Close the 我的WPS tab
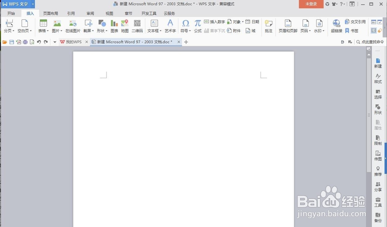The height and width of the screenshot is (227, 387). click(87, 42)
